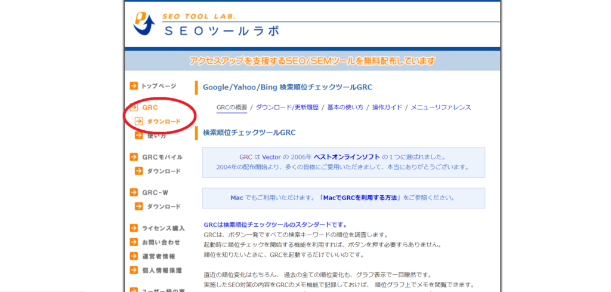The width and height of the screenshot is (611, 292).
Task: Open ダウンロード link under GRCモバイル
Action: pyautogui.click(x=163, y=171)
